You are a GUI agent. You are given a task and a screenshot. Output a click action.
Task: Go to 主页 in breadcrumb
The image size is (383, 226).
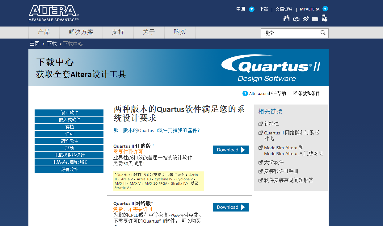[x=34, y=44]
